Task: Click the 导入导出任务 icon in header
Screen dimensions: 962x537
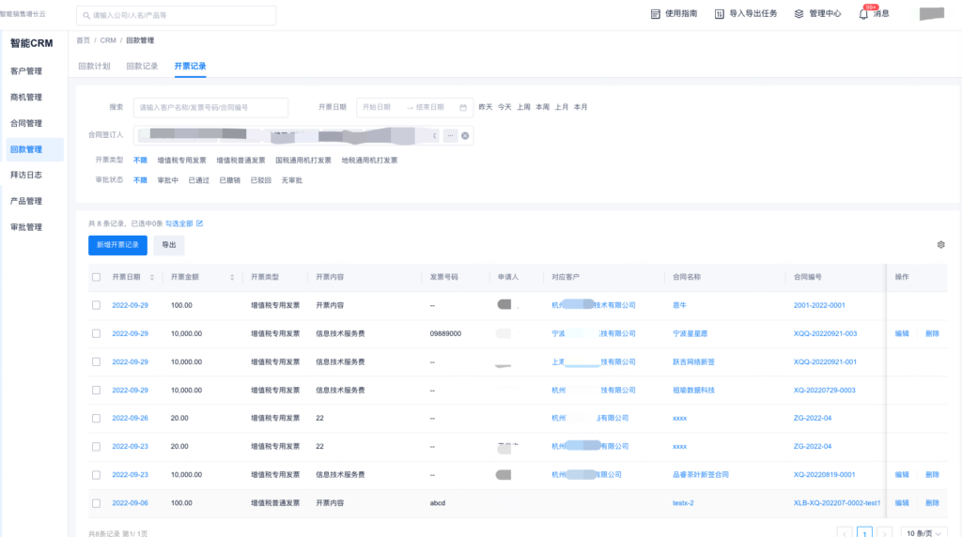Action: click(720, 14)
